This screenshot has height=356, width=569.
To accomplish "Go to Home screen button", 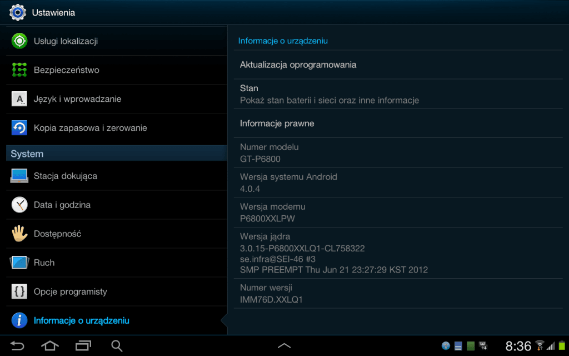I will 50,346.
